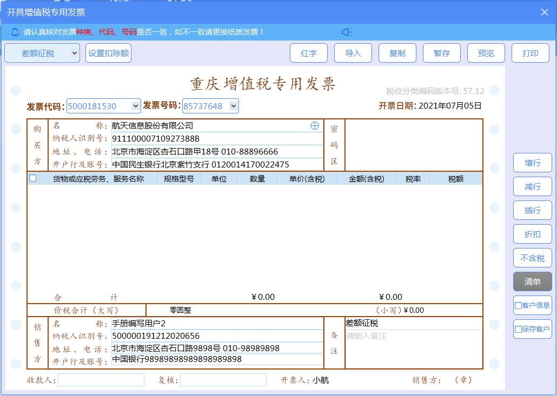Expand the 发票代码 invoice code dropdown
The width and height of the screenshot is (557, 396).
tap(136, 106)
